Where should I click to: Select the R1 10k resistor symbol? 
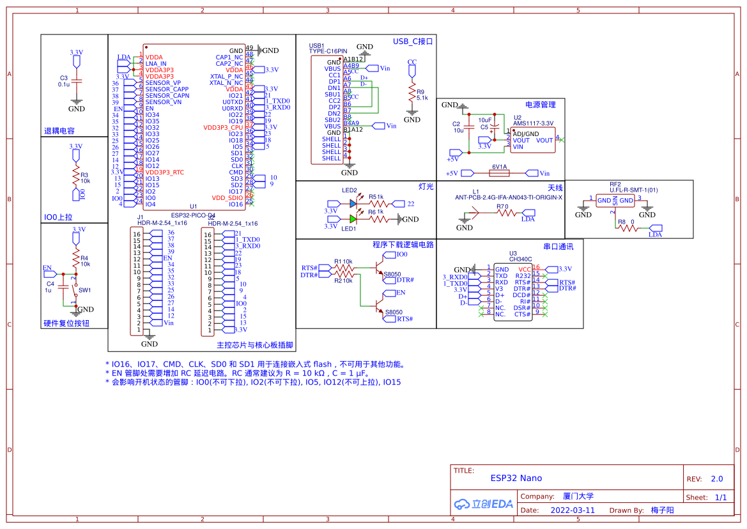coord(344,268)
